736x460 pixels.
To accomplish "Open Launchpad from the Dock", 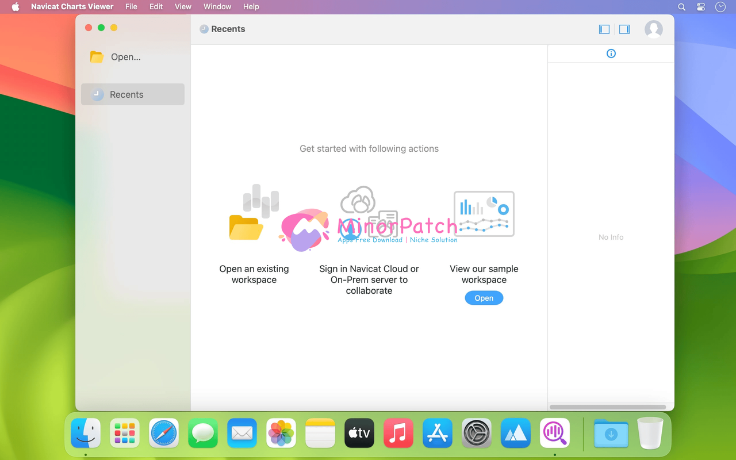I will [125, 433].
